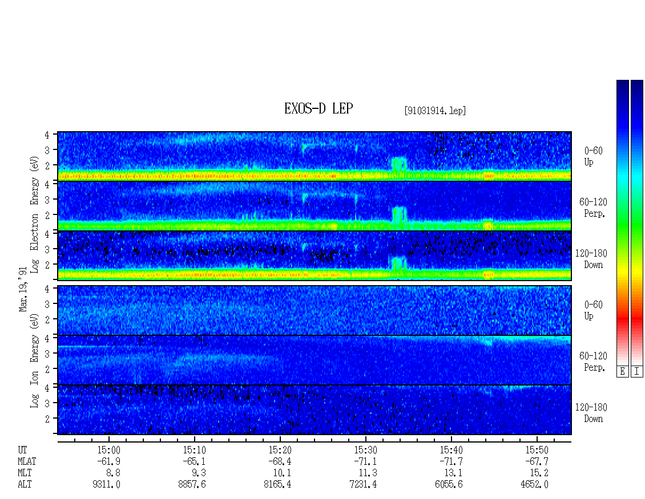Click the boxed I label under color bar

coord(637,372)
